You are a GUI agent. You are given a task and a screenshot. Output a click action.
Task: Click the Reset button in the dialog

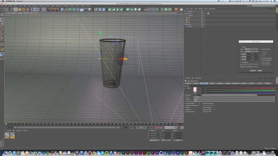coord(260,71)
